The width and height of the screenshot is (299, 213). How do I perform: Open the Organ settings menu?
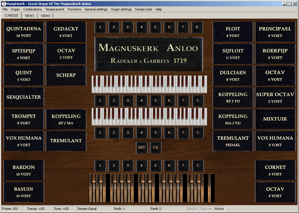[x=121, y=9]
